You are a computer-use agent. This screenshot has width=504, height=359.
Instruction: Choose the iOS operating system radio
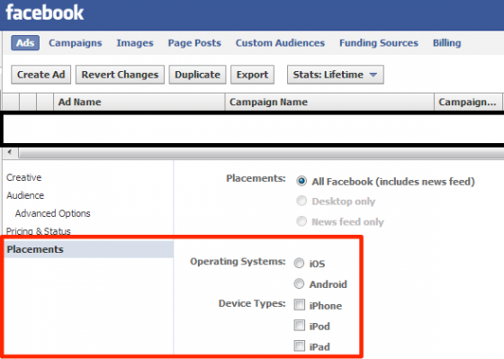[299, 263]
